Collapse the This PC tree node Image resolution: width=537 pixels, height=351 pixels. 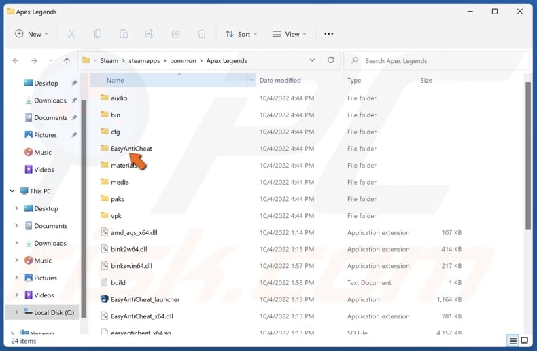(12, 191)
